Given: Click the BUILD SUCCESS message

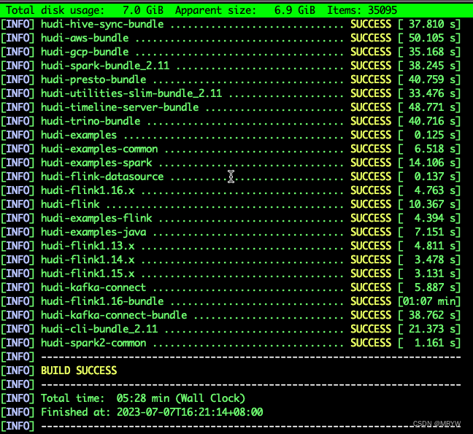Looking at the screenshot, I should click(79, 371).
